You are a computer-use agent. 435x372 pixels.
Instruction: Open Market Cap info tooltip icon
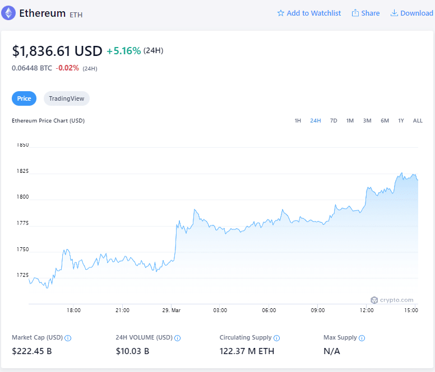click(x=68, y=338)
